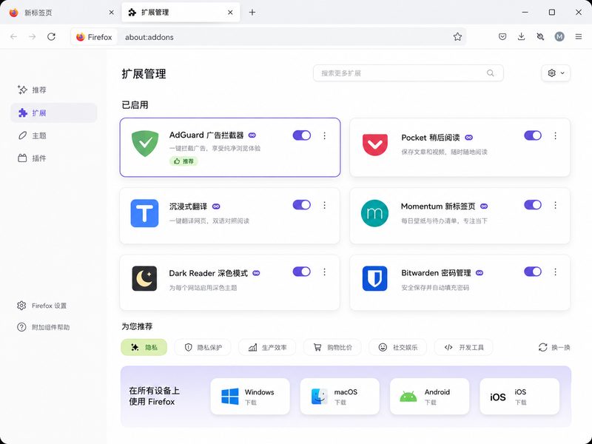This screenshot has height=444, width=592.
Task: Click the search magnifier icon in 搜索更多扩展
Action: [x=490, y=73]
